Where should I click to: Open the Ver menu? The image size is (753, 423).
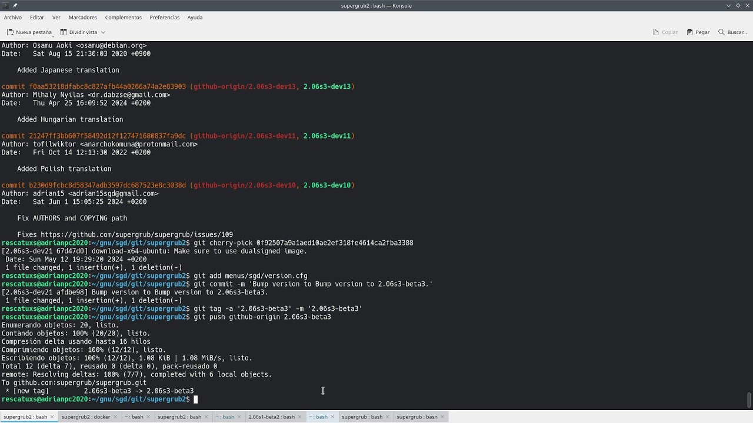pos(56,18)
